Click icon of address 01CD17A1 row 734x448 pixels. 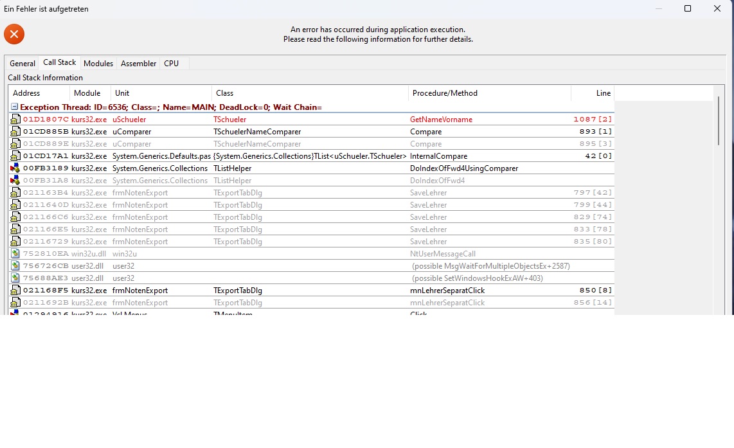coord(15,156)
